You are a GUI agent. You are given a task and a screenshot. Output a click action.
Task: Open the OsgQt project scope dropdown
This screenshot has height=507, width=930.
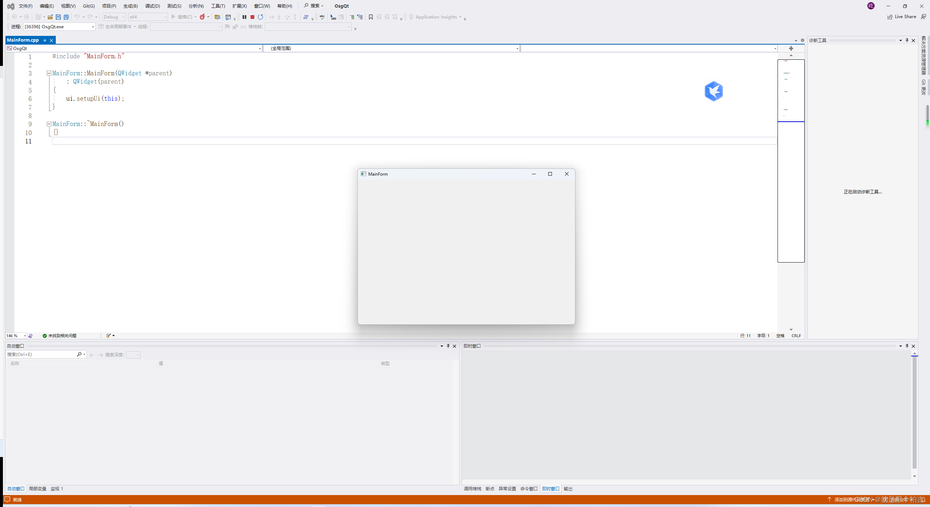pyautogui.click(x=134, y=49)
